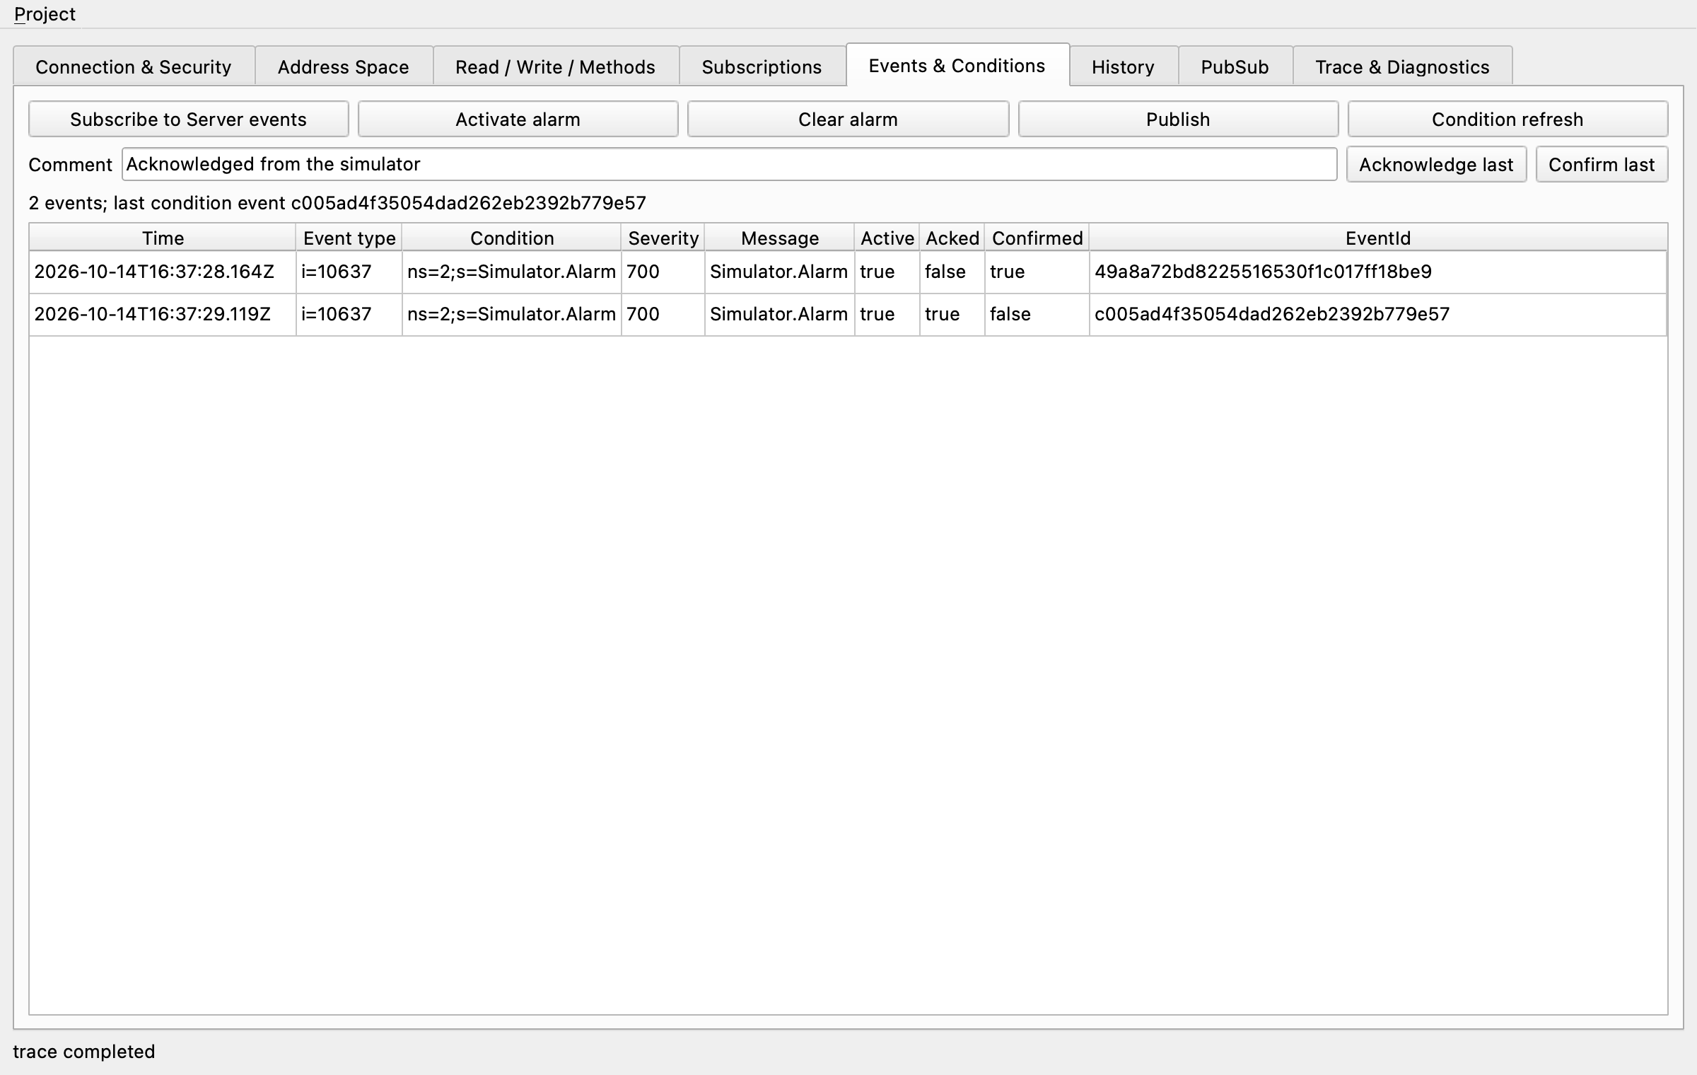
Task: Click Subscribe to Server events button
Action: [188, 119]
